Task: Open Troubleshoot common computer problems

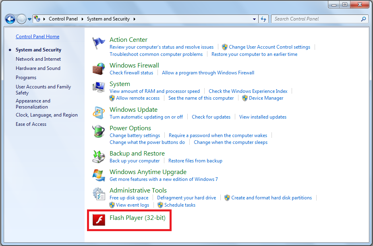Action: point(156,54)
